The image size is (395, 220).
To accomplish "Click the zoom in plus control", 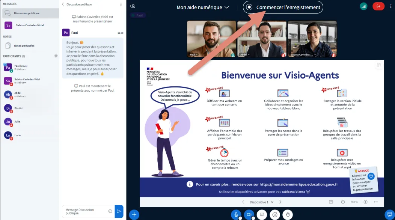I will click(x=365, y=202).
